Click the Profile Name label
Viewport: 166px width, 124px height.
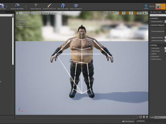[x=155, y=48]
